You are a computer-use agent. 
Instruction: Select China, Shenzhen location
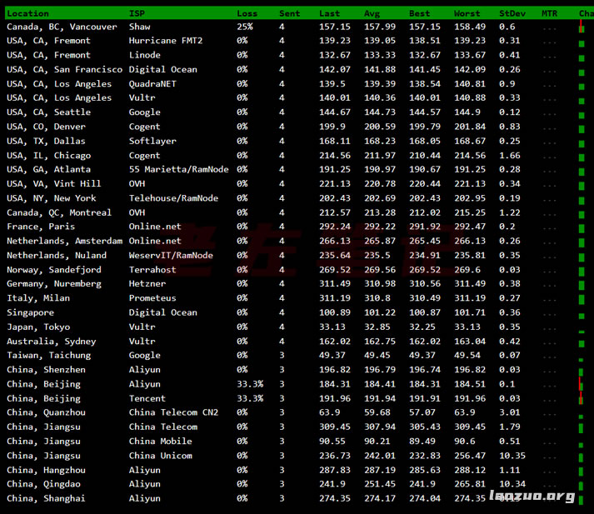click(x=46, y=370)
